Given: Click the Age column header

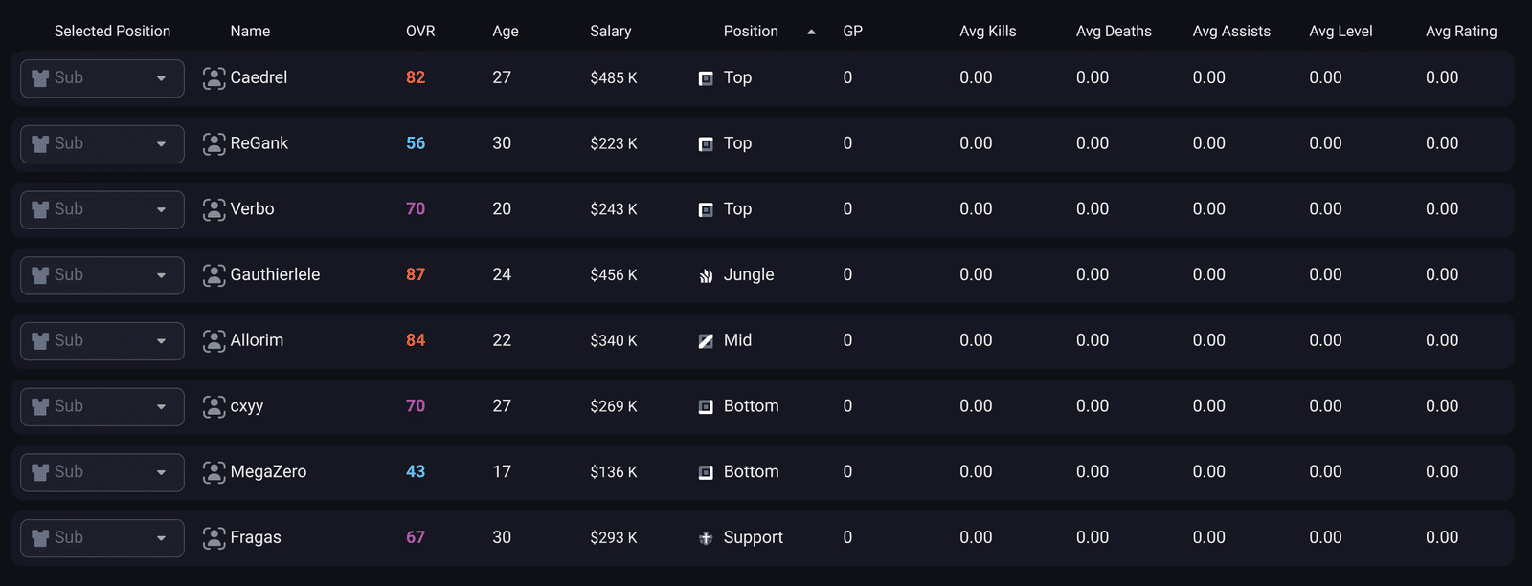Looking at the screenshot, I should (506, 31).
